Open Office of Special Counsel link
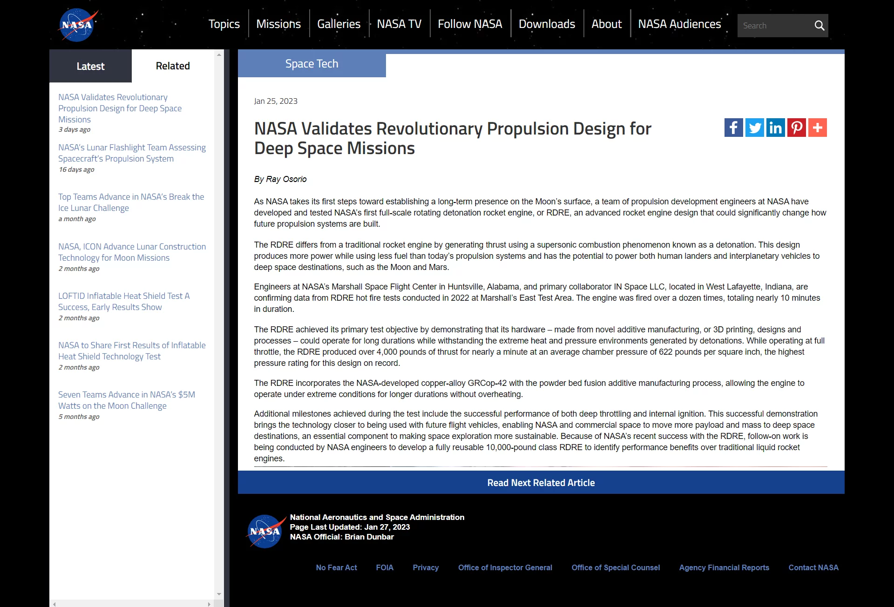Screen dimensions: 894x607 coord(616,567)
